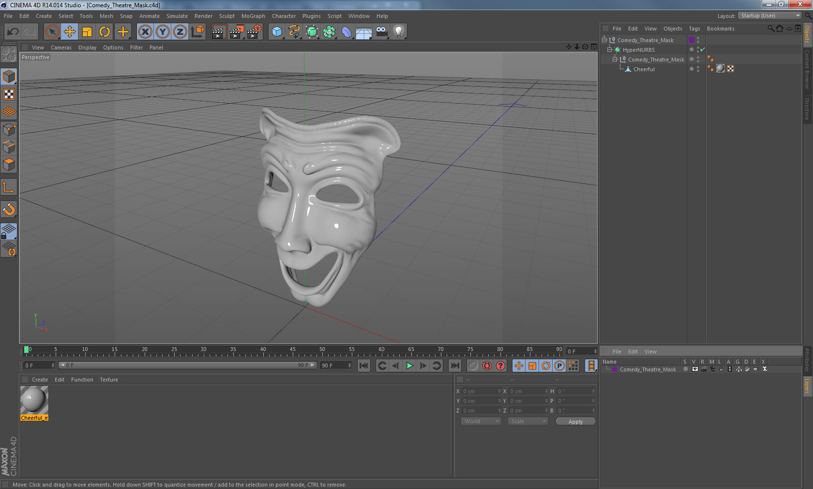Toggle Comedy_Theatre_Mask layer visibility icon
The image size is (813, 489).
[695, 369]
